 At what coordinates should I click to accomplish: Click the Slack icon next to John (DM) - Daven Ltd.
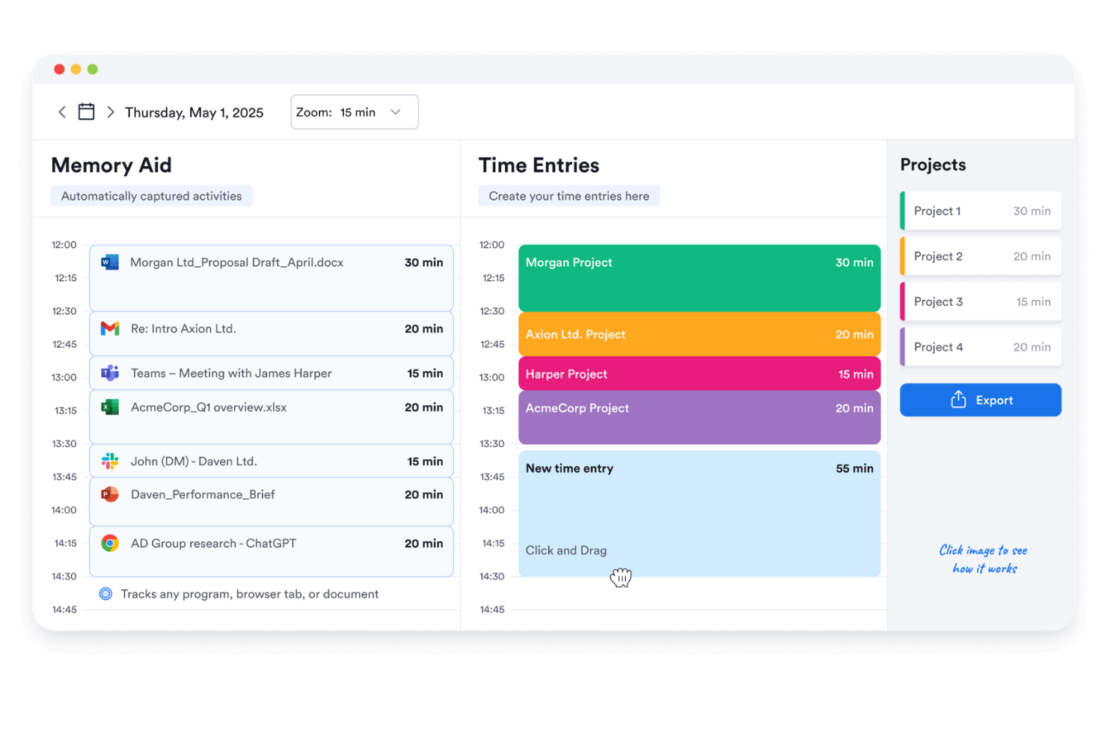109,461
